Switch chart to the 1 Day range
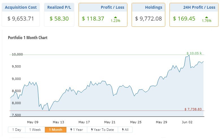 pyautogui.click(x=17, y=130)
